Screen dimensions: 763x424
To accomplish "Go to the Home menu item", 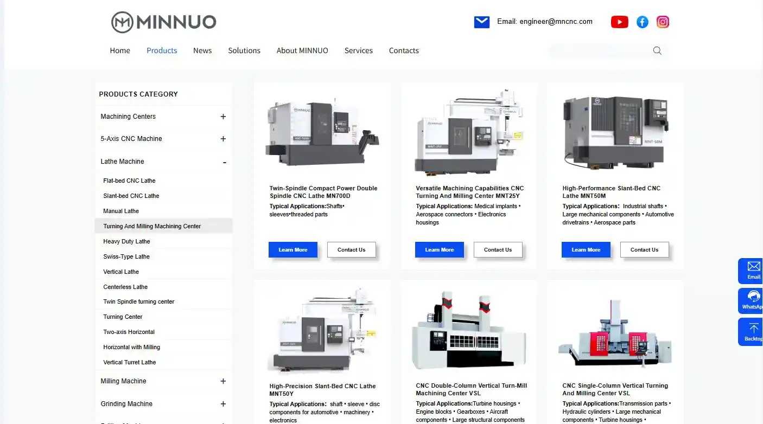I will coord(120,50).
